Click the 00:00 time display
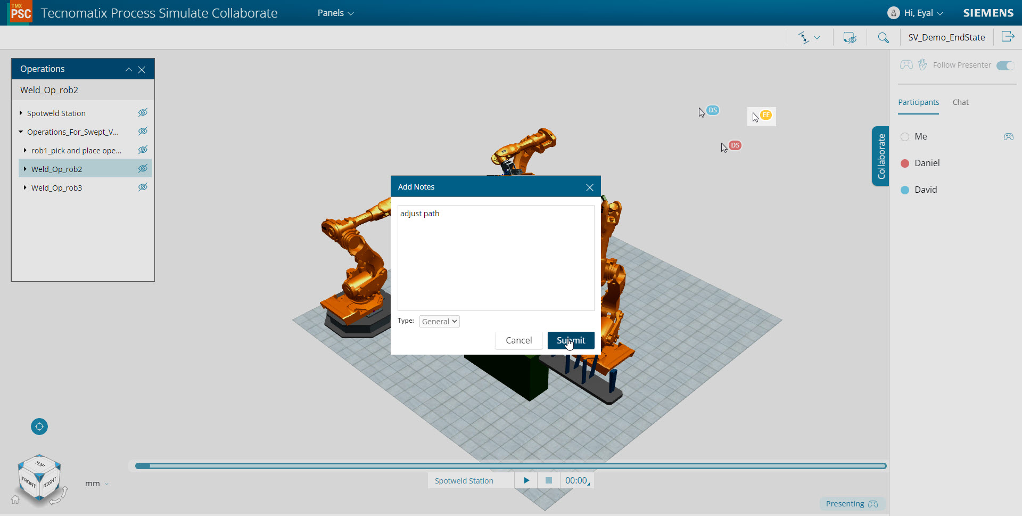Viewport: 1022px width, 516px height. point(576,480)
